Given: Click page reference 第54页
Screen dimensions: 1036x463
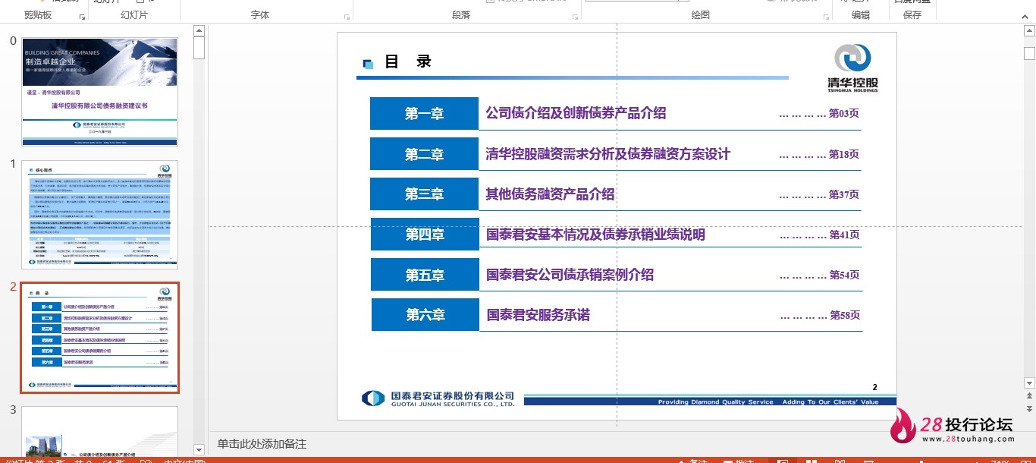Looking at the screenshot, I should point(844,275).
